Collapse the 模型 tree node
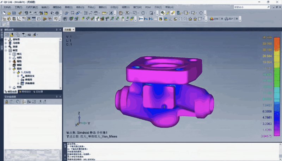Image resolution: width=282 pixels, height=161 pixels. (x=6, y=50)
